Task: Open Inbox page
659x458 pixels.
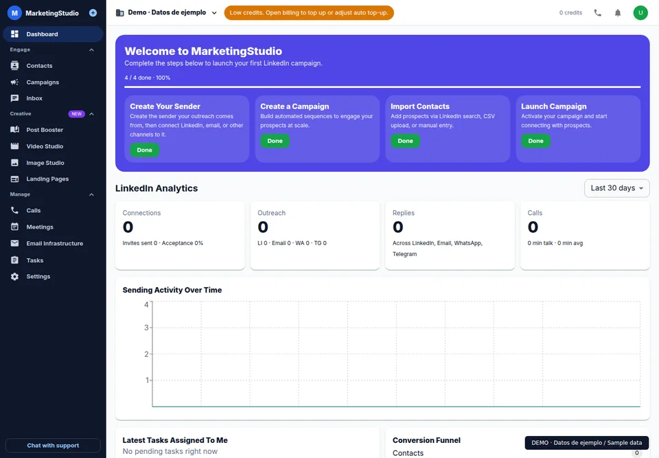Action: [53, 98]
